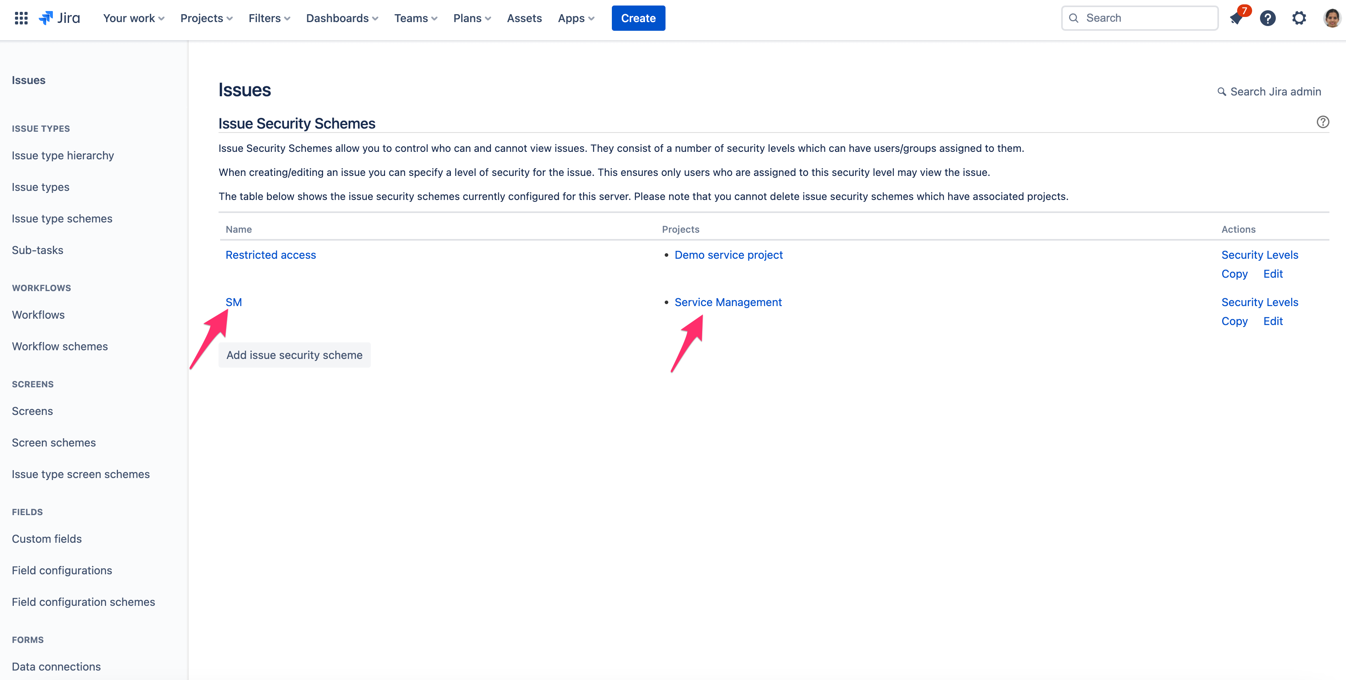The image size is (1346, 680).
Task: Open the app switcher grid icon
Action: (x=21, y=18)
